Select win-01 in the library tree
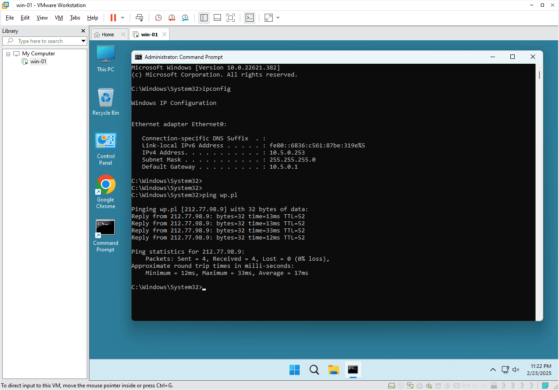 click(x=38, y=62)
